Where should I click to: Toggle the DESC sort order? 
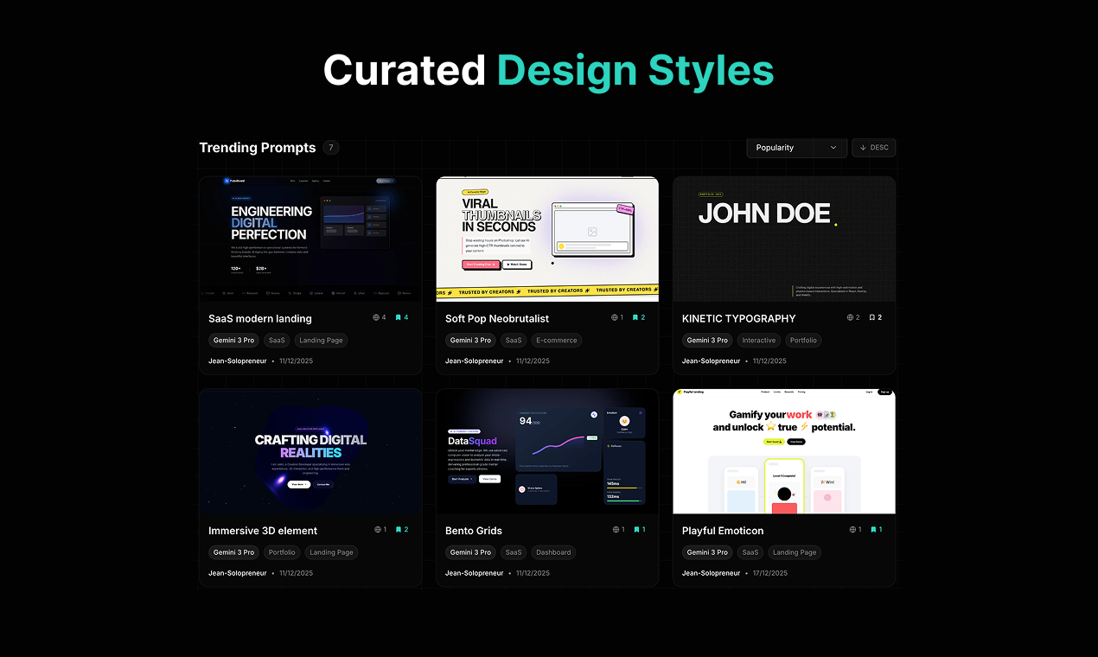click(873, 148)
